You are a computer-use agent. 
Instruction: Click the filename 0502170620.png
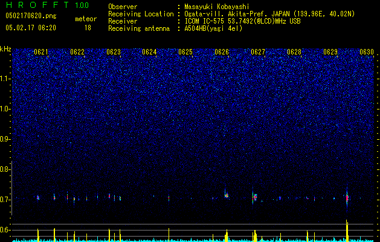(31, 16)
